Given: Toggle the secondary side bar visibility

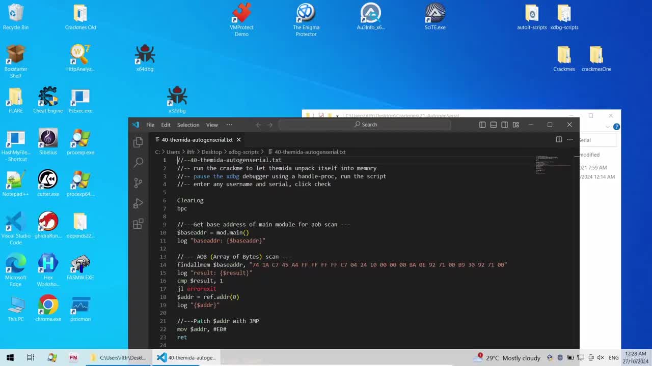Looking at the screenshot, I should click(505, 125).
